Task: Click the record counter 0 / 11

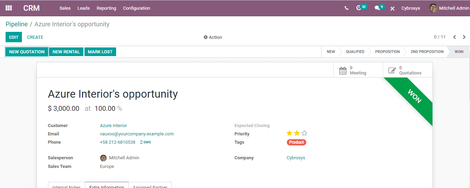Action: pyautogui.click(x=440, y=37)
